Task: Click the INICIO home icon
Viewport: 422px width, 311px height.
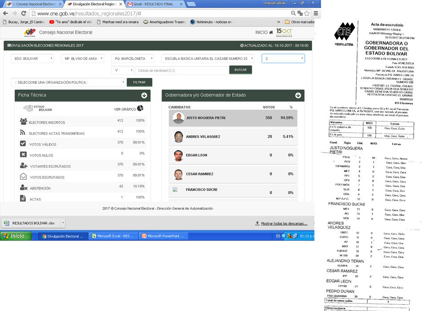Action: point(271,32)
